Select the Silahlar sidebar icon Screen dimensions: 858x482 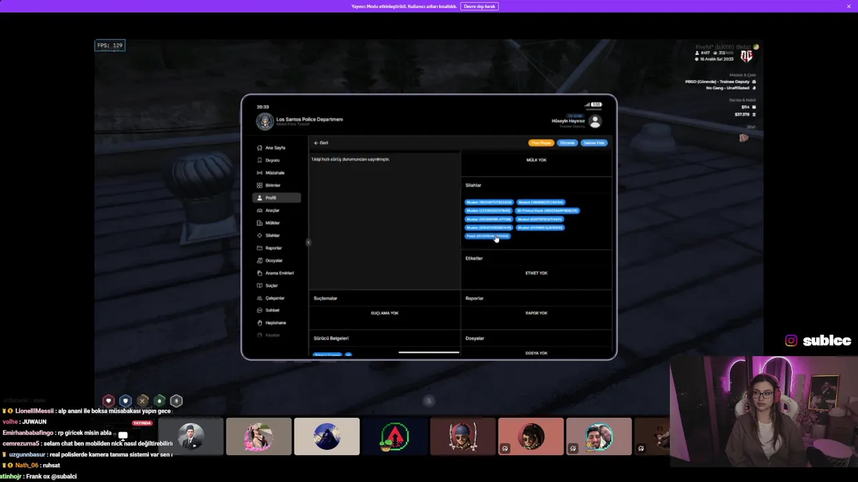point(259,236)
